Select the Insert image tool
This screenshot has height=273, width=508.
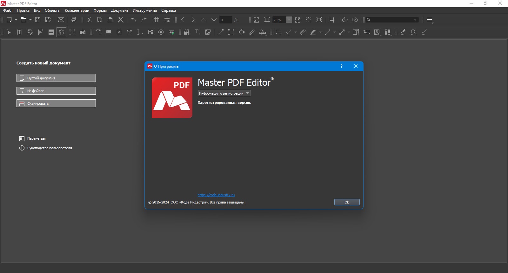click(x=208, y=32)
